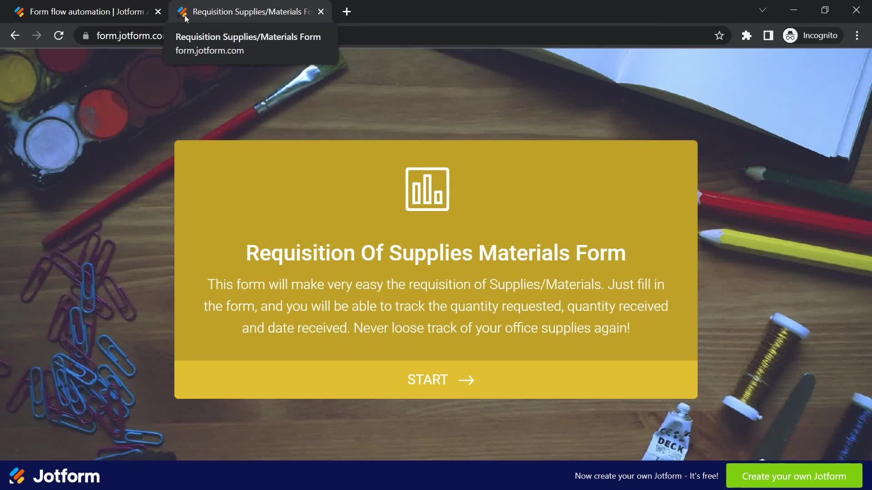This screenshot has width=872, height=490.
Task: Click the back navigation arrow icon
Action: coord(15,35)
